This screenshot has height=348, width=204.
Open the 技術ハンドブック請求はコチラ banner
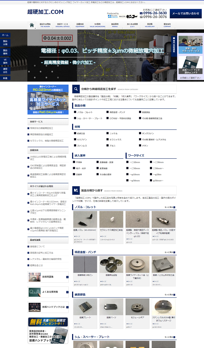click(190, 65)
